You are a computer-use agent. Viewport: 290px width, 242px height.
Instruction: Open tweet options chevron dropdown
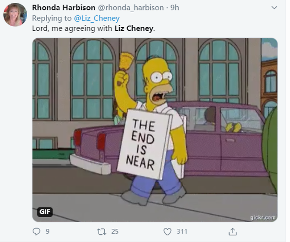point(274,8)
